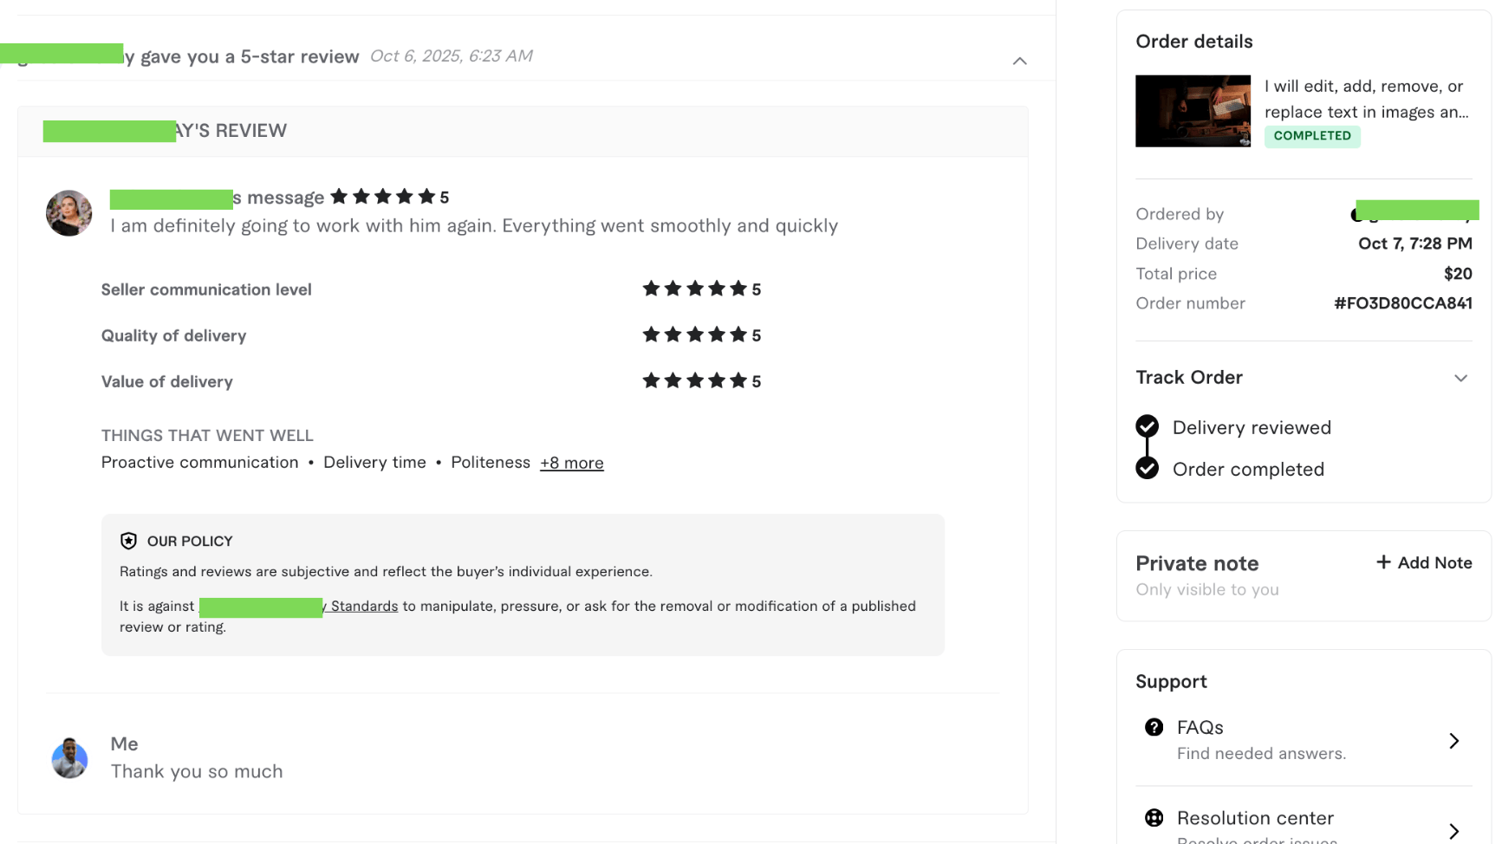The image size is (1502, 844).
Task: Click the plus icon beside Add Note
Action: (x=1383, y=562)
